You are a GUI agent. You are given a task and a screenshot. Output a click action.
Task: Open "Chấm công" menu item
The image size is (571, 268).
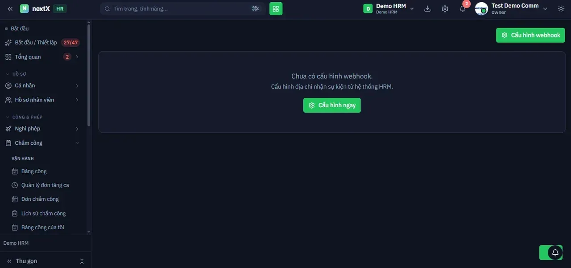pyautogui.click(x=42, y=143)
